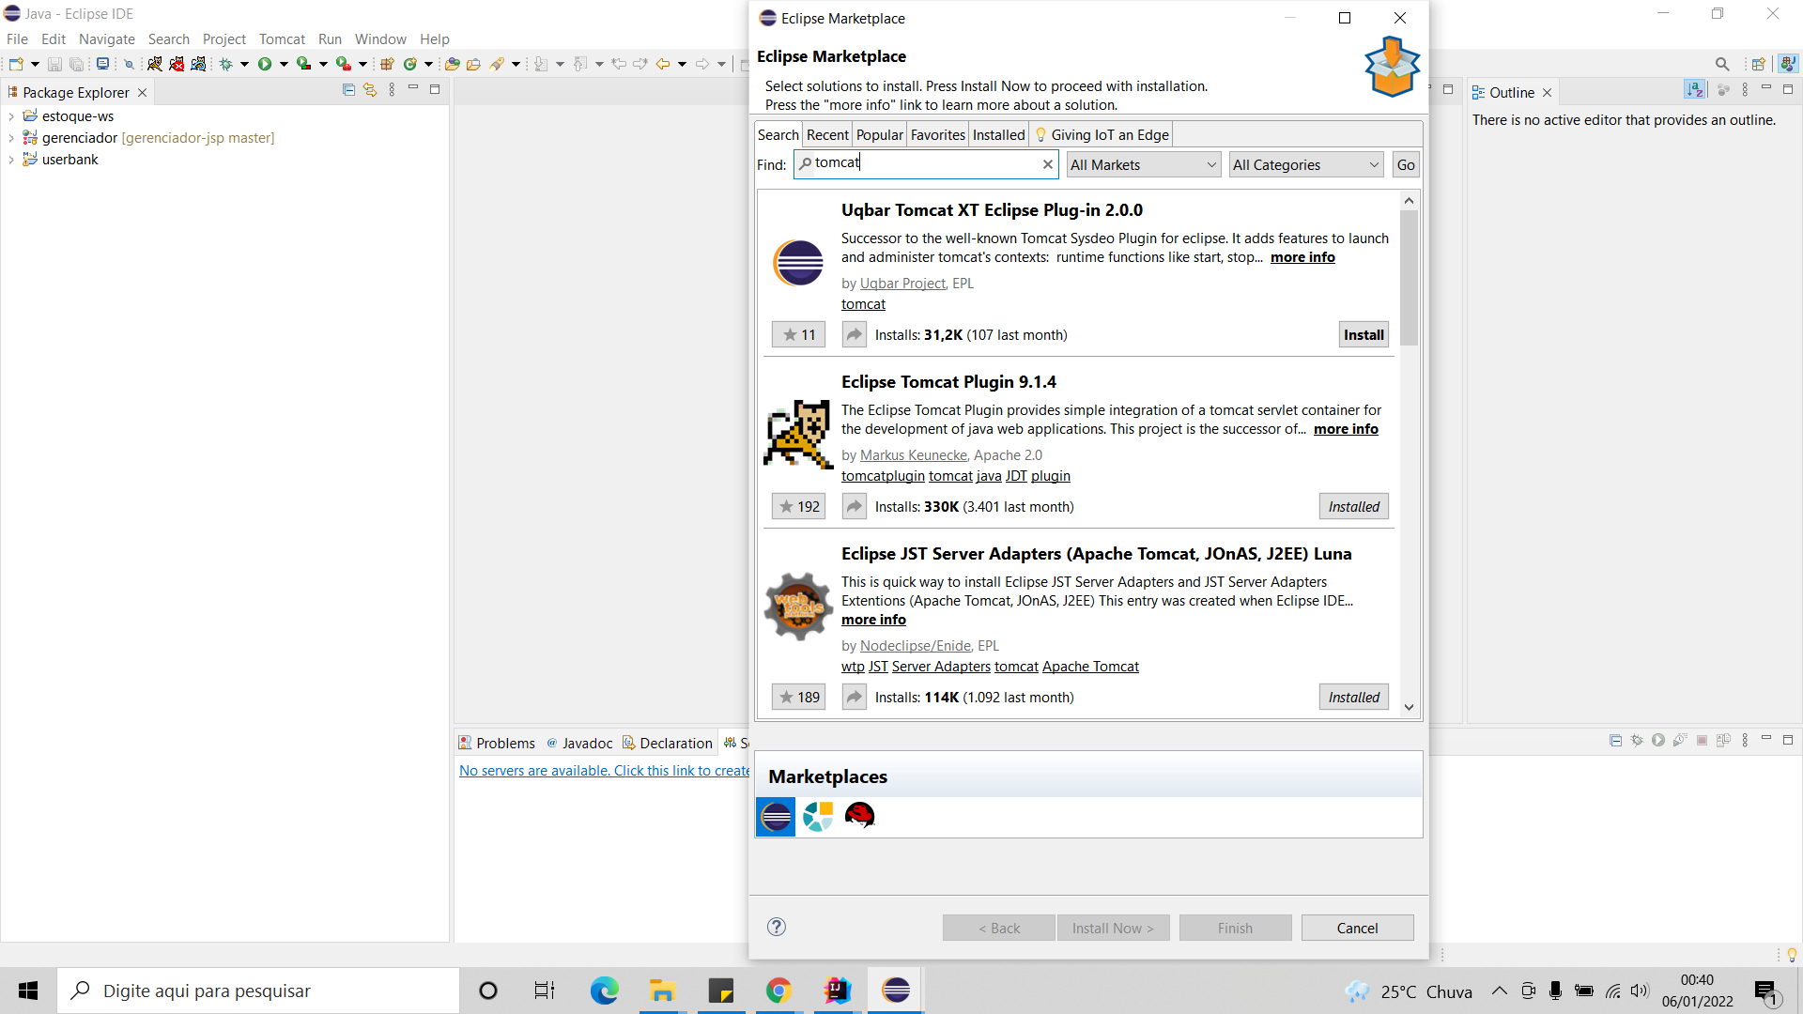Open more info for Uqbar Tomcat XT
This screenshot has height=1014, width=1803.
(1302, 257)
